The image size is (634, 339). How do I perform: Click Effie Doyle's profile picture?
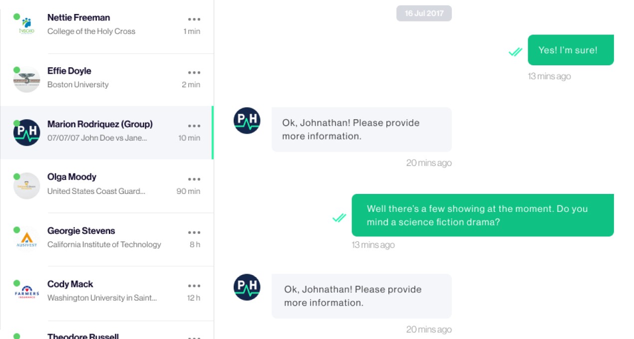(26, 79)
